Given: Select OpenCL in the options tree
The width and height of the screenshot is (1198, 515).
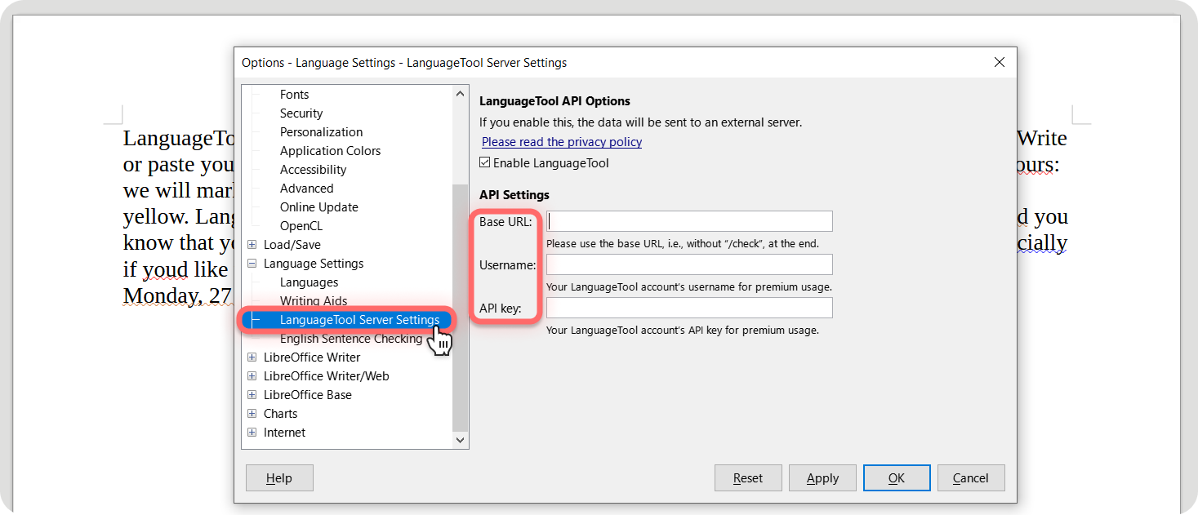Looking at the screenshot, I should [x=301, y=226].
